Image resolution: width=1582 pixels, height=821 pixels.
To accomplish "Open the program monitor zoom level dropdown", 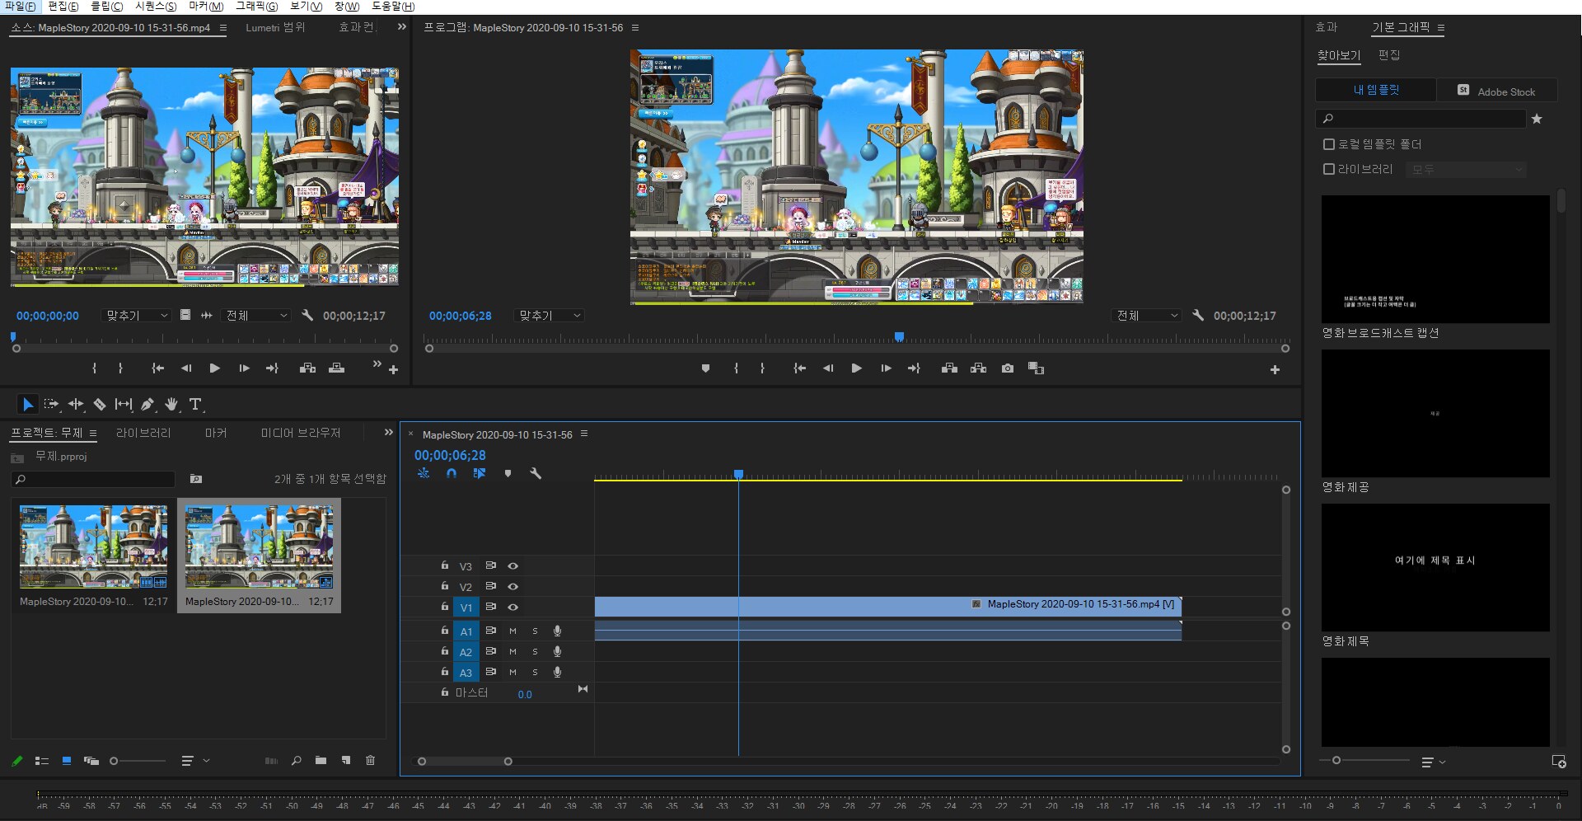I will tap(550, 316).
